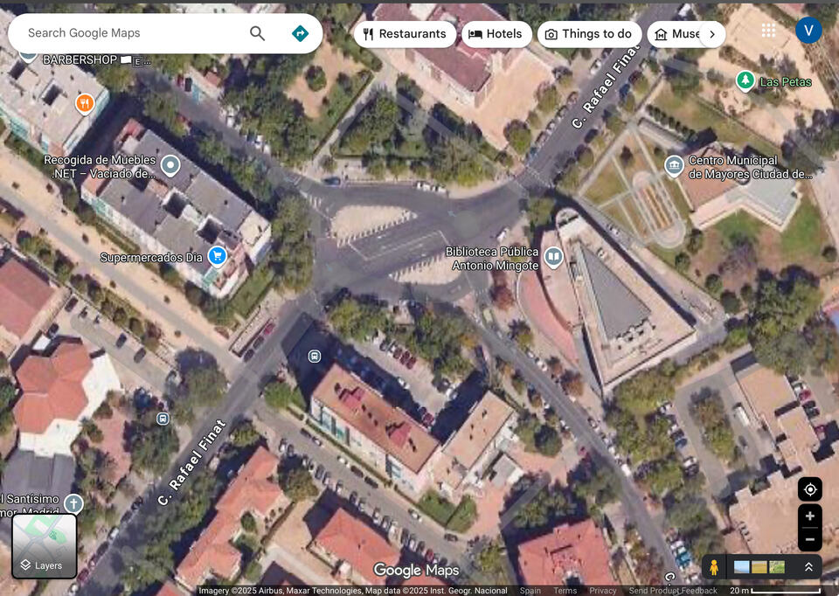Click the Biblioteca Pública Antonio Mingote marker

coord(553,257)
